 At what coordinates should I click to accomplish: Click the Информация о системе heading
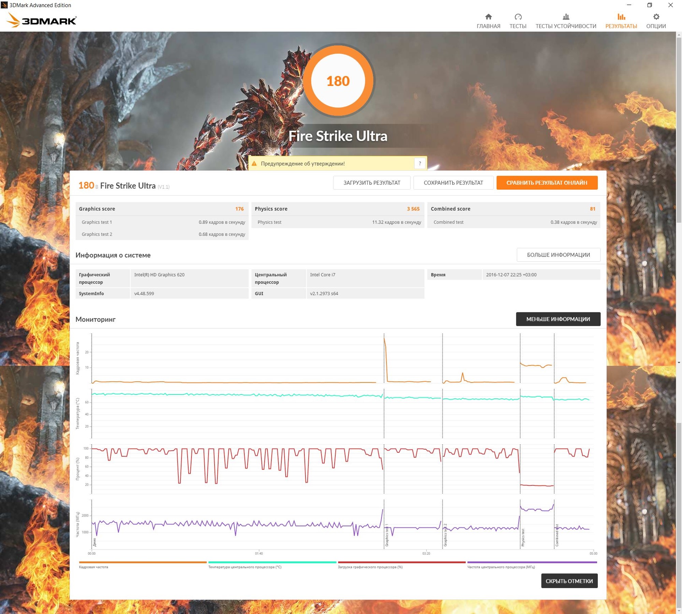(113, 255)
